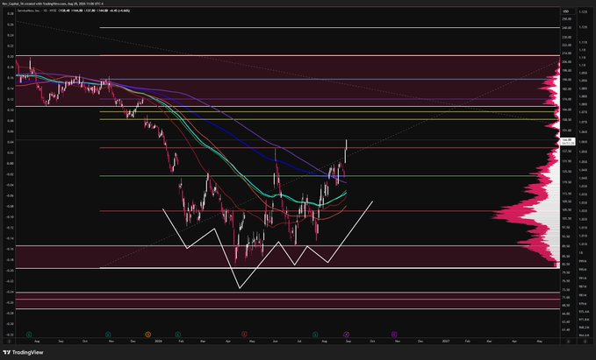Click the purple event marker above second Sep

(346, 335)
